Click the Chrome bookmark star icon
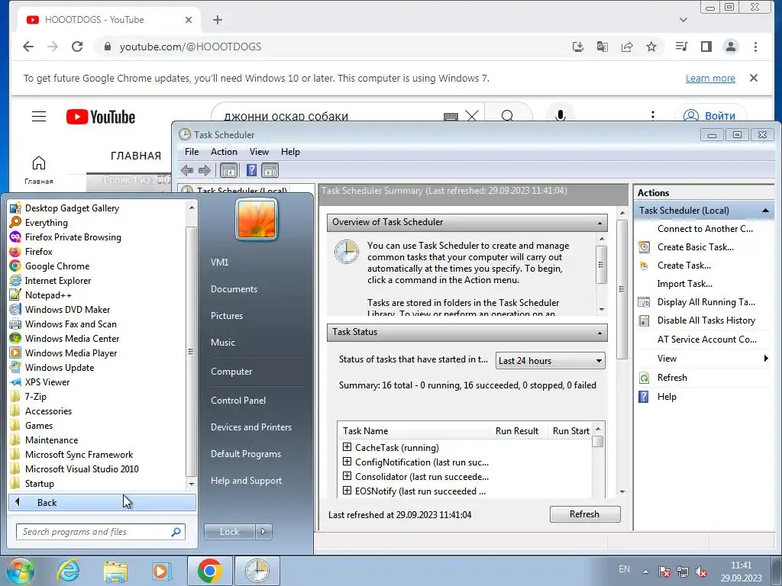This screenshot has width=782, height=586. (x=651, y=47)
